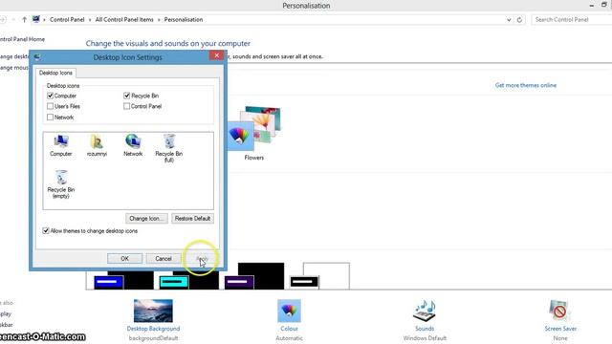Click All Control Panel Items breadcrumb
Image resolution: width=612 pixels, height=344 pixels.
click(124, 19)
